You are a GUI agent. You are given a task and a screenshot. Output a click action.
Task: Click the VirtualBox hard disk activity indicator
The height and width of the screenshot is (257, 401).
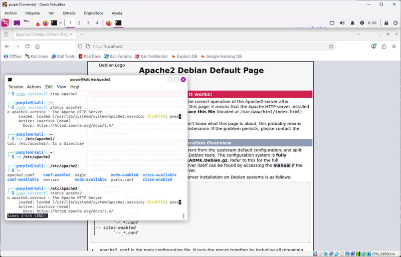(315, 254)
